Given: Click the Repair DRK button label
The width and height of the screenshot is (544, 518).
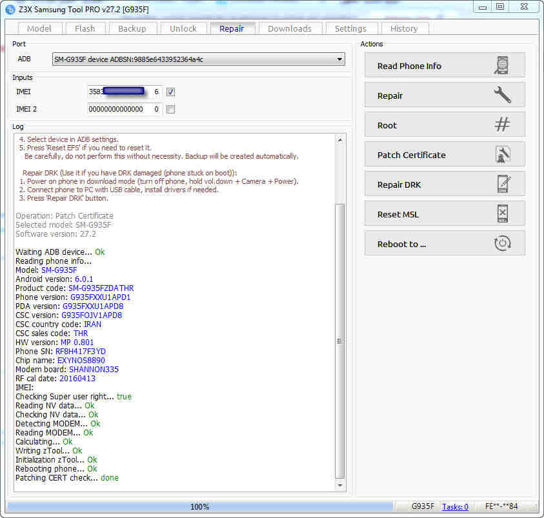Looking at the screenshot, I should (x=399, y=184).
